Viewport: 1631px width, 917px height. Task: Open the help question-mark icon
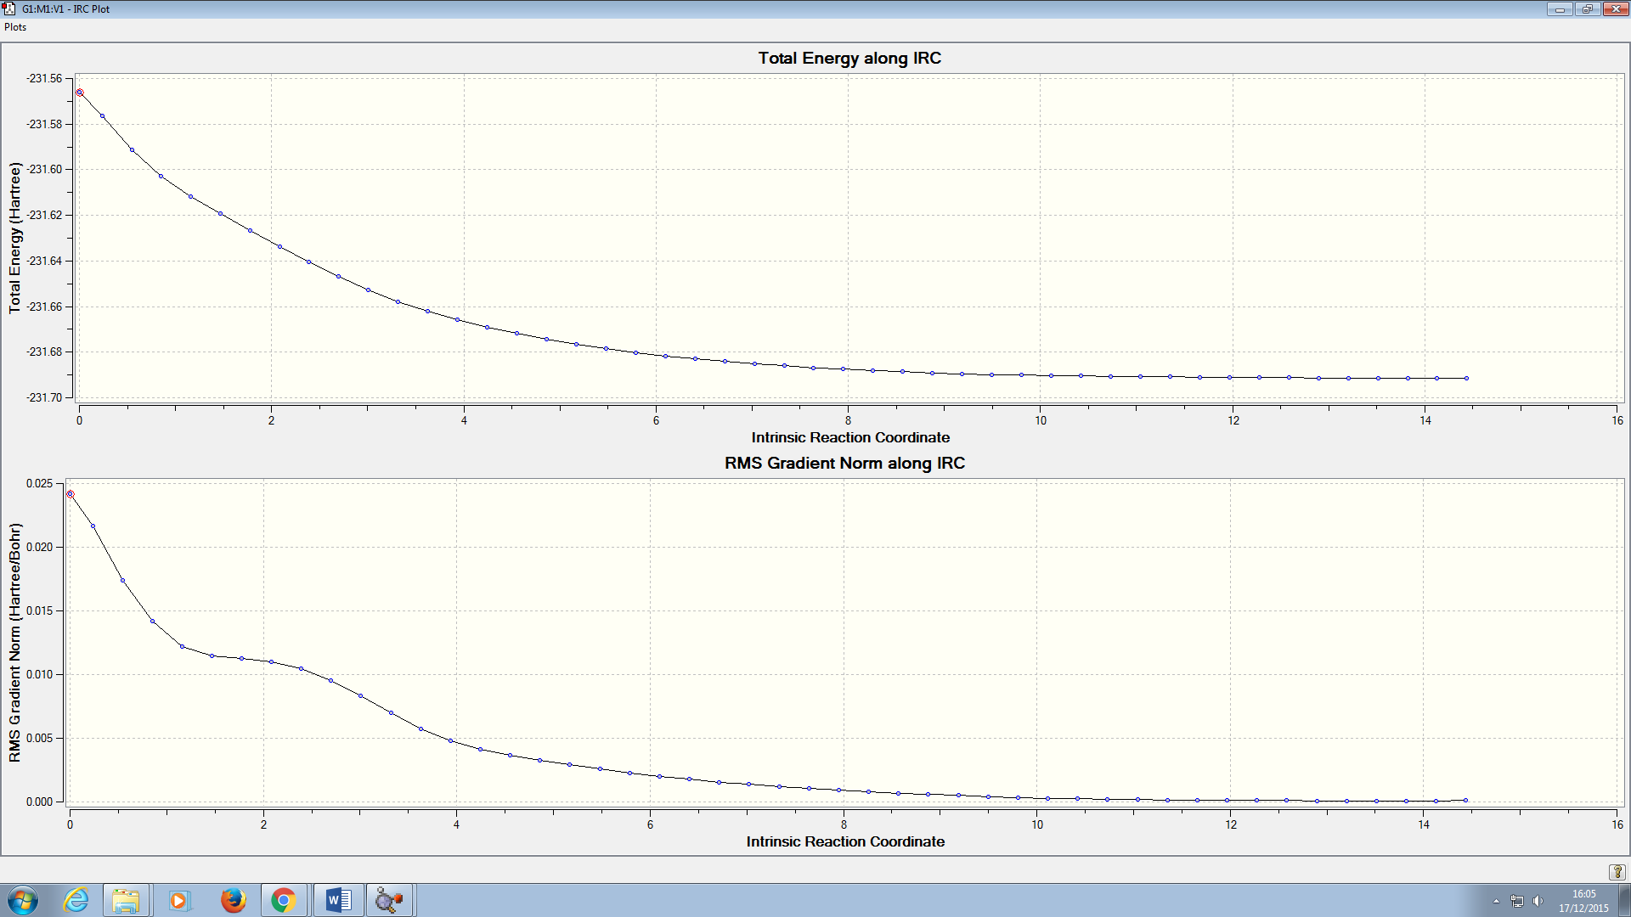[x=1617, y=872]
